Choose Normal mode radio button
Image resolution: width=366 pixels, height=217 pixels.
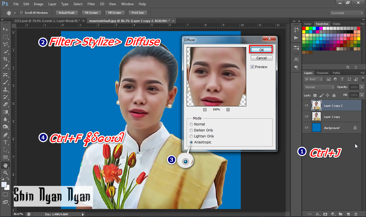click(191, 124)
